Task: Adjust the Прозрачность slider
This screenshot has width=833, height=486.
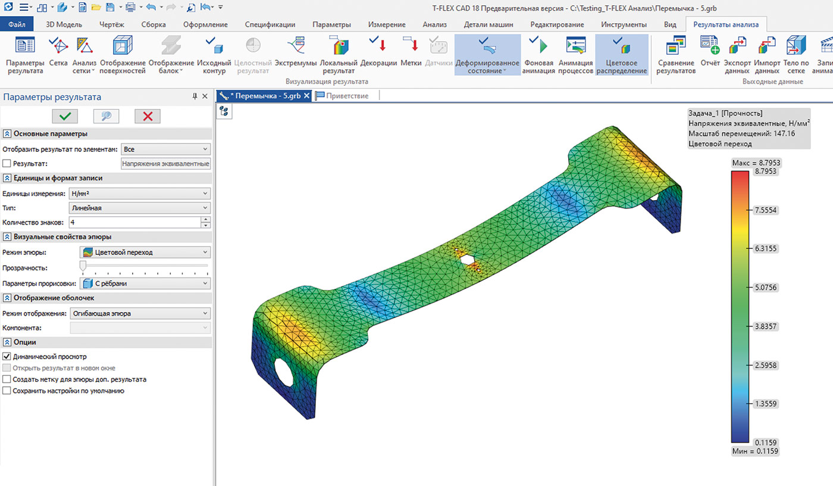Action: pos(83,265)
